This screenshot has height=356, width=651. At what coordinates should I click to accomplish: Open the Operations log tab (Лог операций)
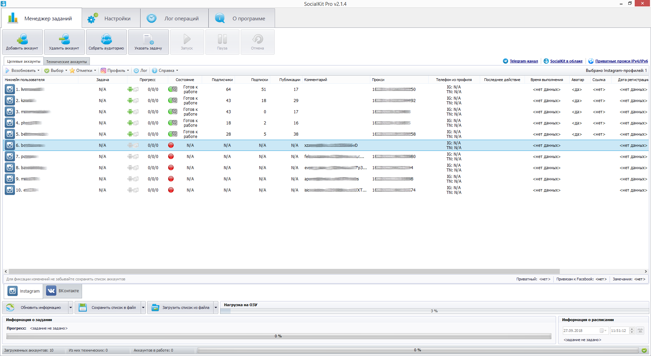(x=174, y=18)
